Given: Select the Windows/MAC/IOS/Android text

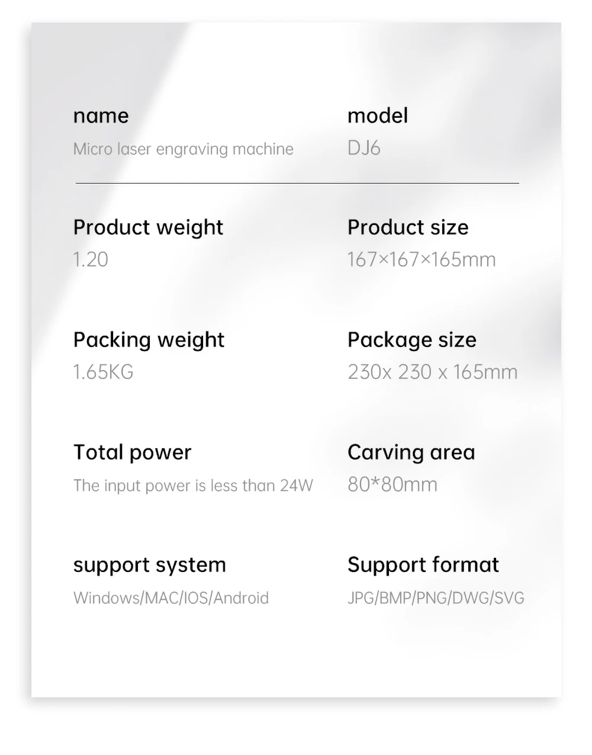Looking at the screenshot, I should [170, 598].
